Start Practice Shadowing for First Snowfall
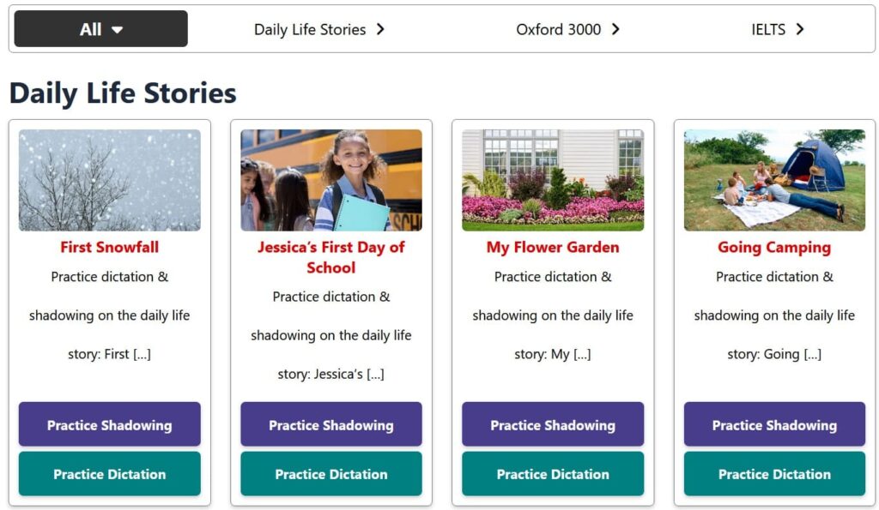The width and height of the screenshot is (879, 510). pos(110,425)
